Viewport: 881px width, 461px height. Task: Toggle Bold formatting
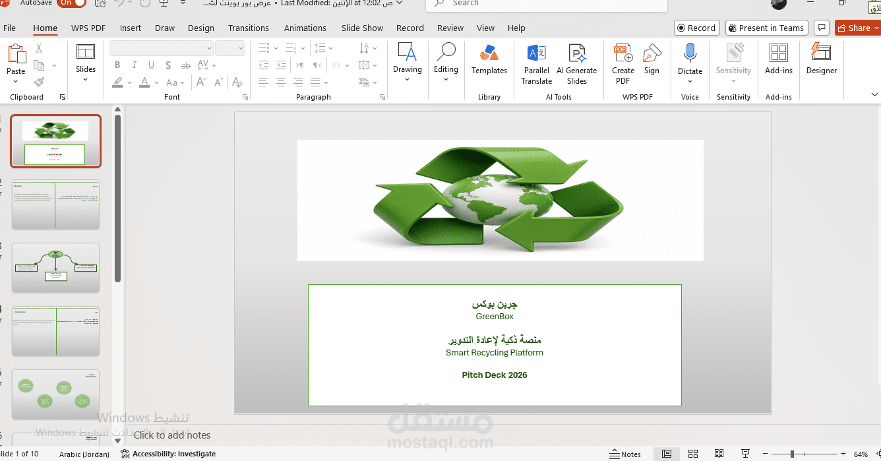tap(117, 65)
